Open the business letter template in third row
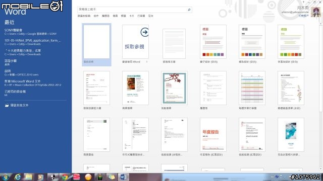323x181 pixels. click(x=96, y=135)
